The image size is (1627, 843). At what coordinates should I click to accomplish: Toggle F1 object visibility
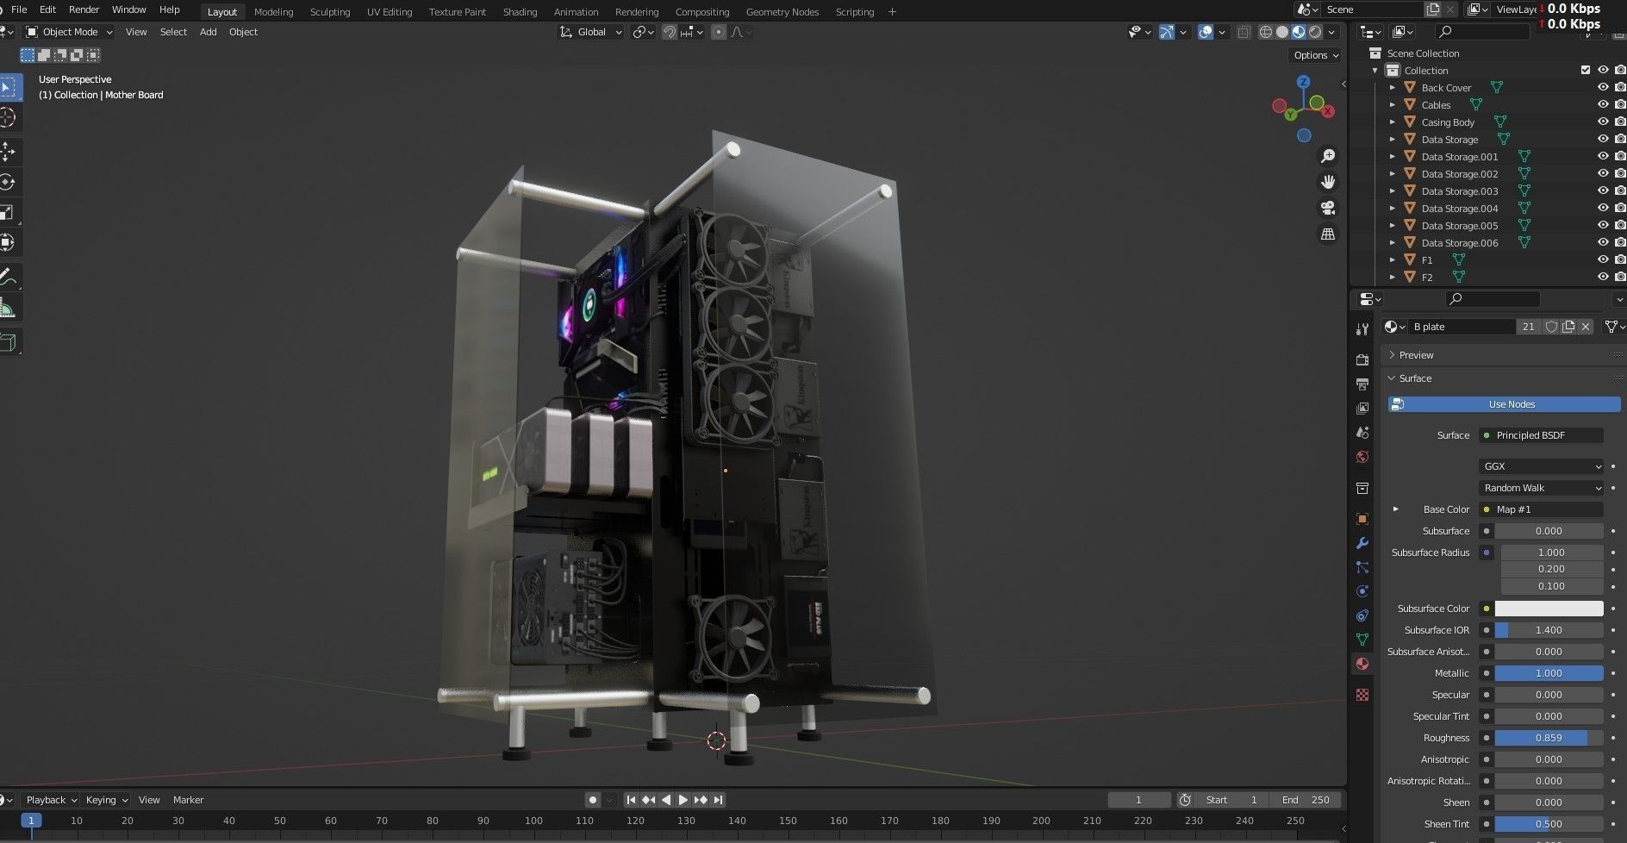1603,259
